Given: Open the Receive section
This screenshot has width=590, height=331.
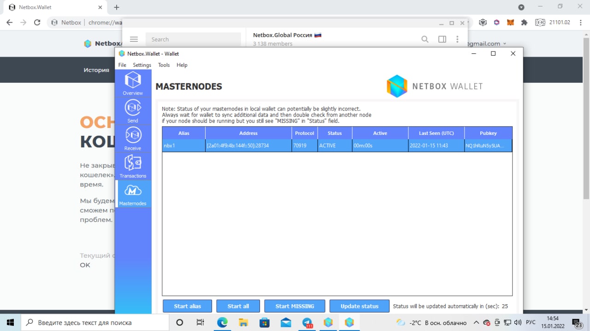Looking at the screenshot, I should [x=133, y=139].
